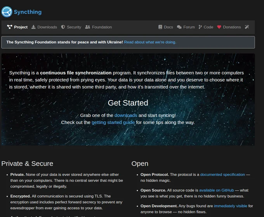Click the Foundation people icon
This screenshot has height=217, width=264.
coord(88,27)
